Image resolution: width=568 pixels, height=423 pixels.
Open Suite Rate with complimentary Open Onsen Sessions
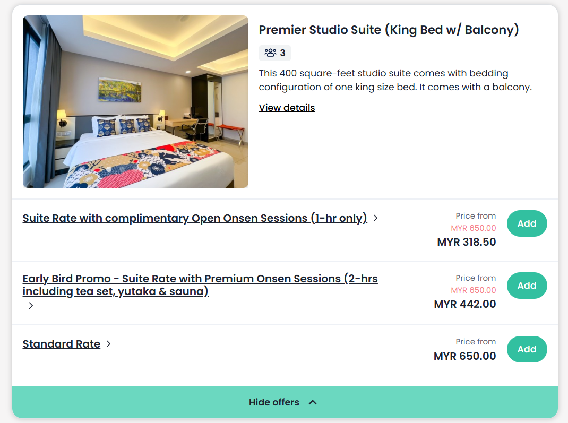[195, 218]
